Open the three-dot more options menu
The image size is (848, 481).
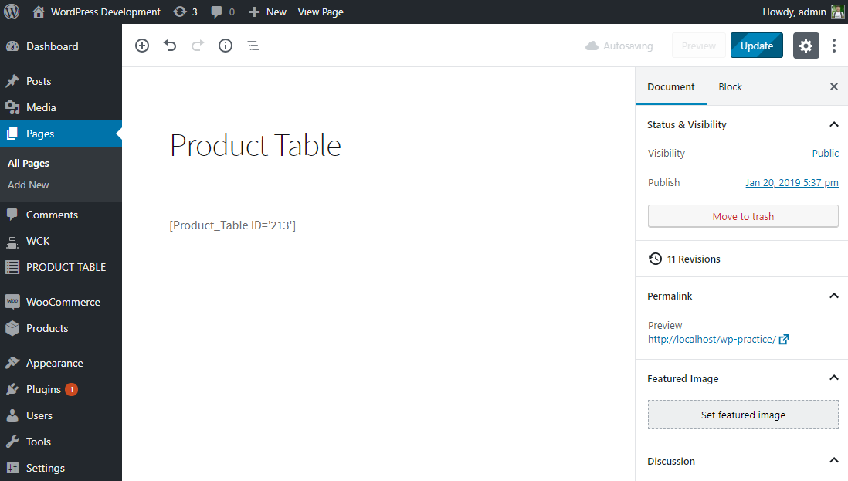[x=834, y=46]
